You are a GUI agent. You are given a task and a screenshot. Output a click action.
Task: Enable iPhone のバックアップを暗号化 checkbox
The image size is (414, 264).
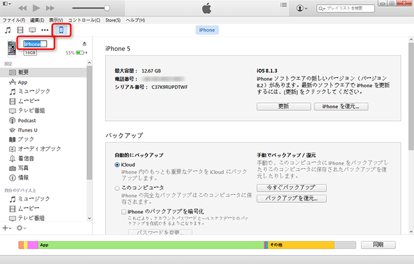124,212
